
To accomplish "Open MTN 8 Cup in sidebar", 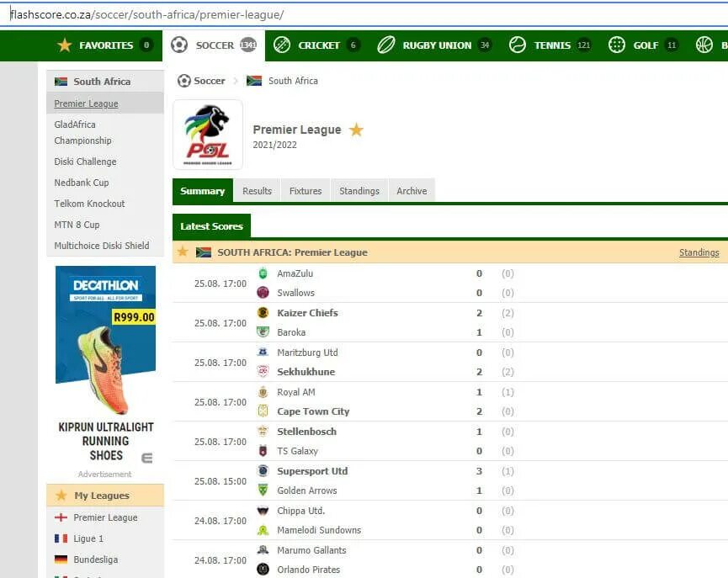I will 77,225.
